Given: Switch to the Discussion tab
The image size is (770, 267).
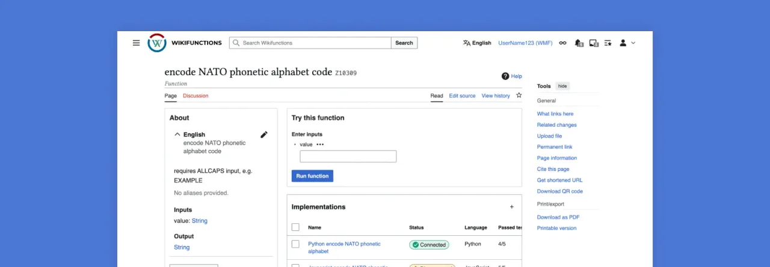Looking at the screenshot, I should (196, 96).
